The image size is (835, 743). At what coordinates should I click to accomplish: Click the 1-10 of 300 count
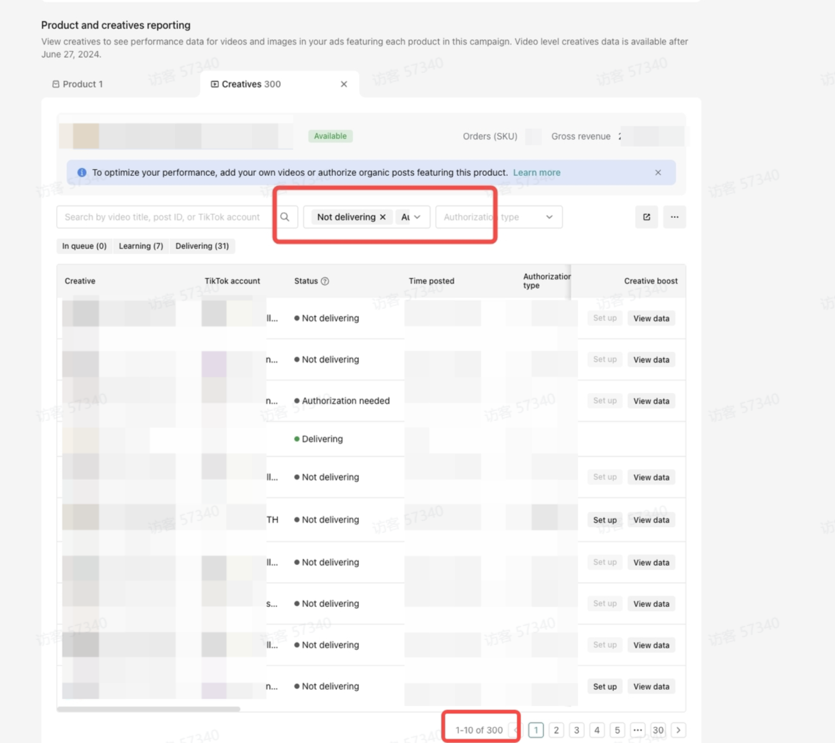pyautogui.click(x=479, y=730)
